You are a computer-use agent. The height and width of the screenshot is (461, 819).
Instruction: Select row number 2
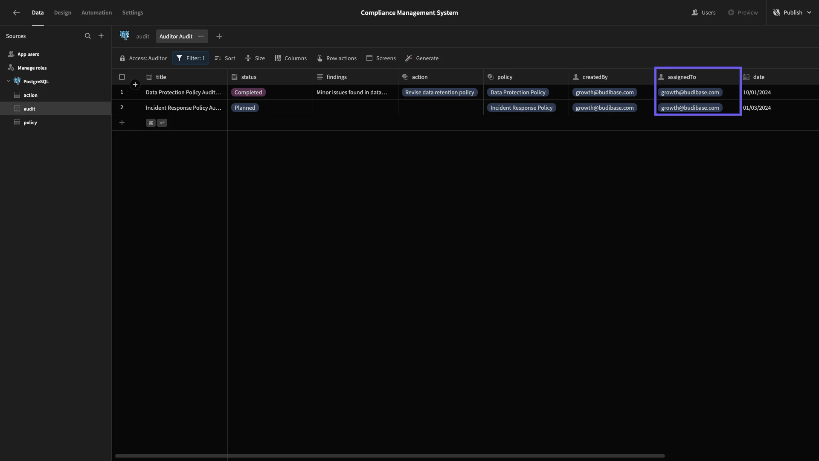click(x=122, y=108)
